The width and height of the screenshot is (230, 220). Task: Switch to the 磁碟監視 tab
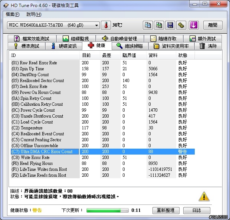click(76, 38)
